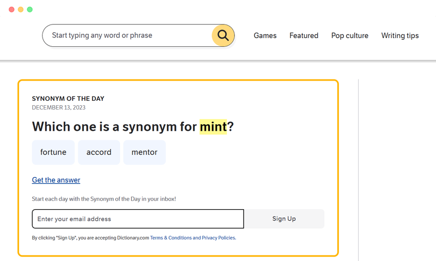Click the Synonym of the Day heading
The image size is (436, 261).
click(68, 99)
